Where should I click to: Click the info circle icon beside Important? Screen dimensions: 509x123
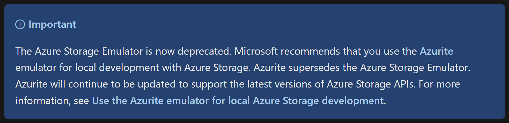[x=20, y=25]
